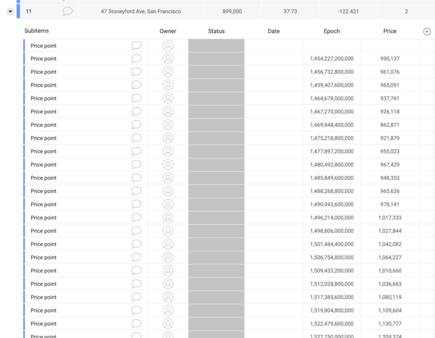
Task: Open Price point subitem with epoch 1,522,479,600,000
Action: pyautogui.click(x=44, y=324)
